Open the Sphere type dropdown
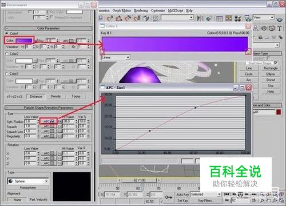The height and width of the screenshot is (206, 286). (28, 181)
